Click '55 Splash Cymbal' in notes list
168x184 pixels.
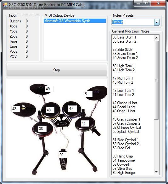pyautogui.click(x=126, y=132)
